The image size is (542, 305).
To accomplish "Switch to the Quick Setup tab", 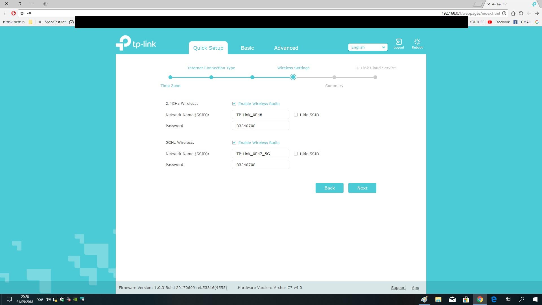I will 208,48.
